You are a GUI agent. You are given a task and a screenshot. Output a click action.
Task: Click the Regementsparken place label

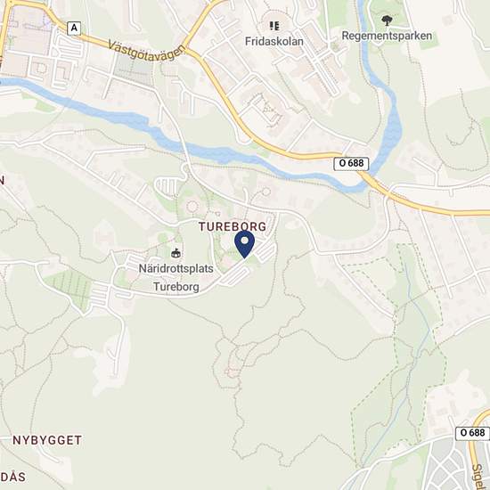(387, 36)
